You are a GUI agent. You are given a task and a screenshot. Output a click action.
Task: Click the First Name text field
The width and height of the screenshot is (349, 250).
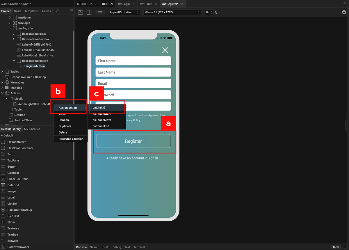[x=133, y=61]
